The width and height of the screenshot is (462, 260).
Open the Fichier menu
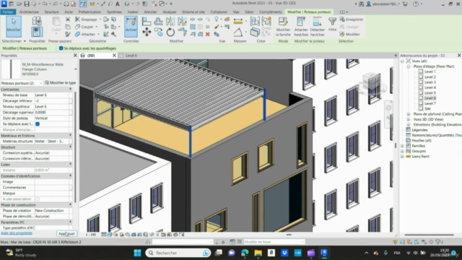pyautogui.click(x=8, y=12)
